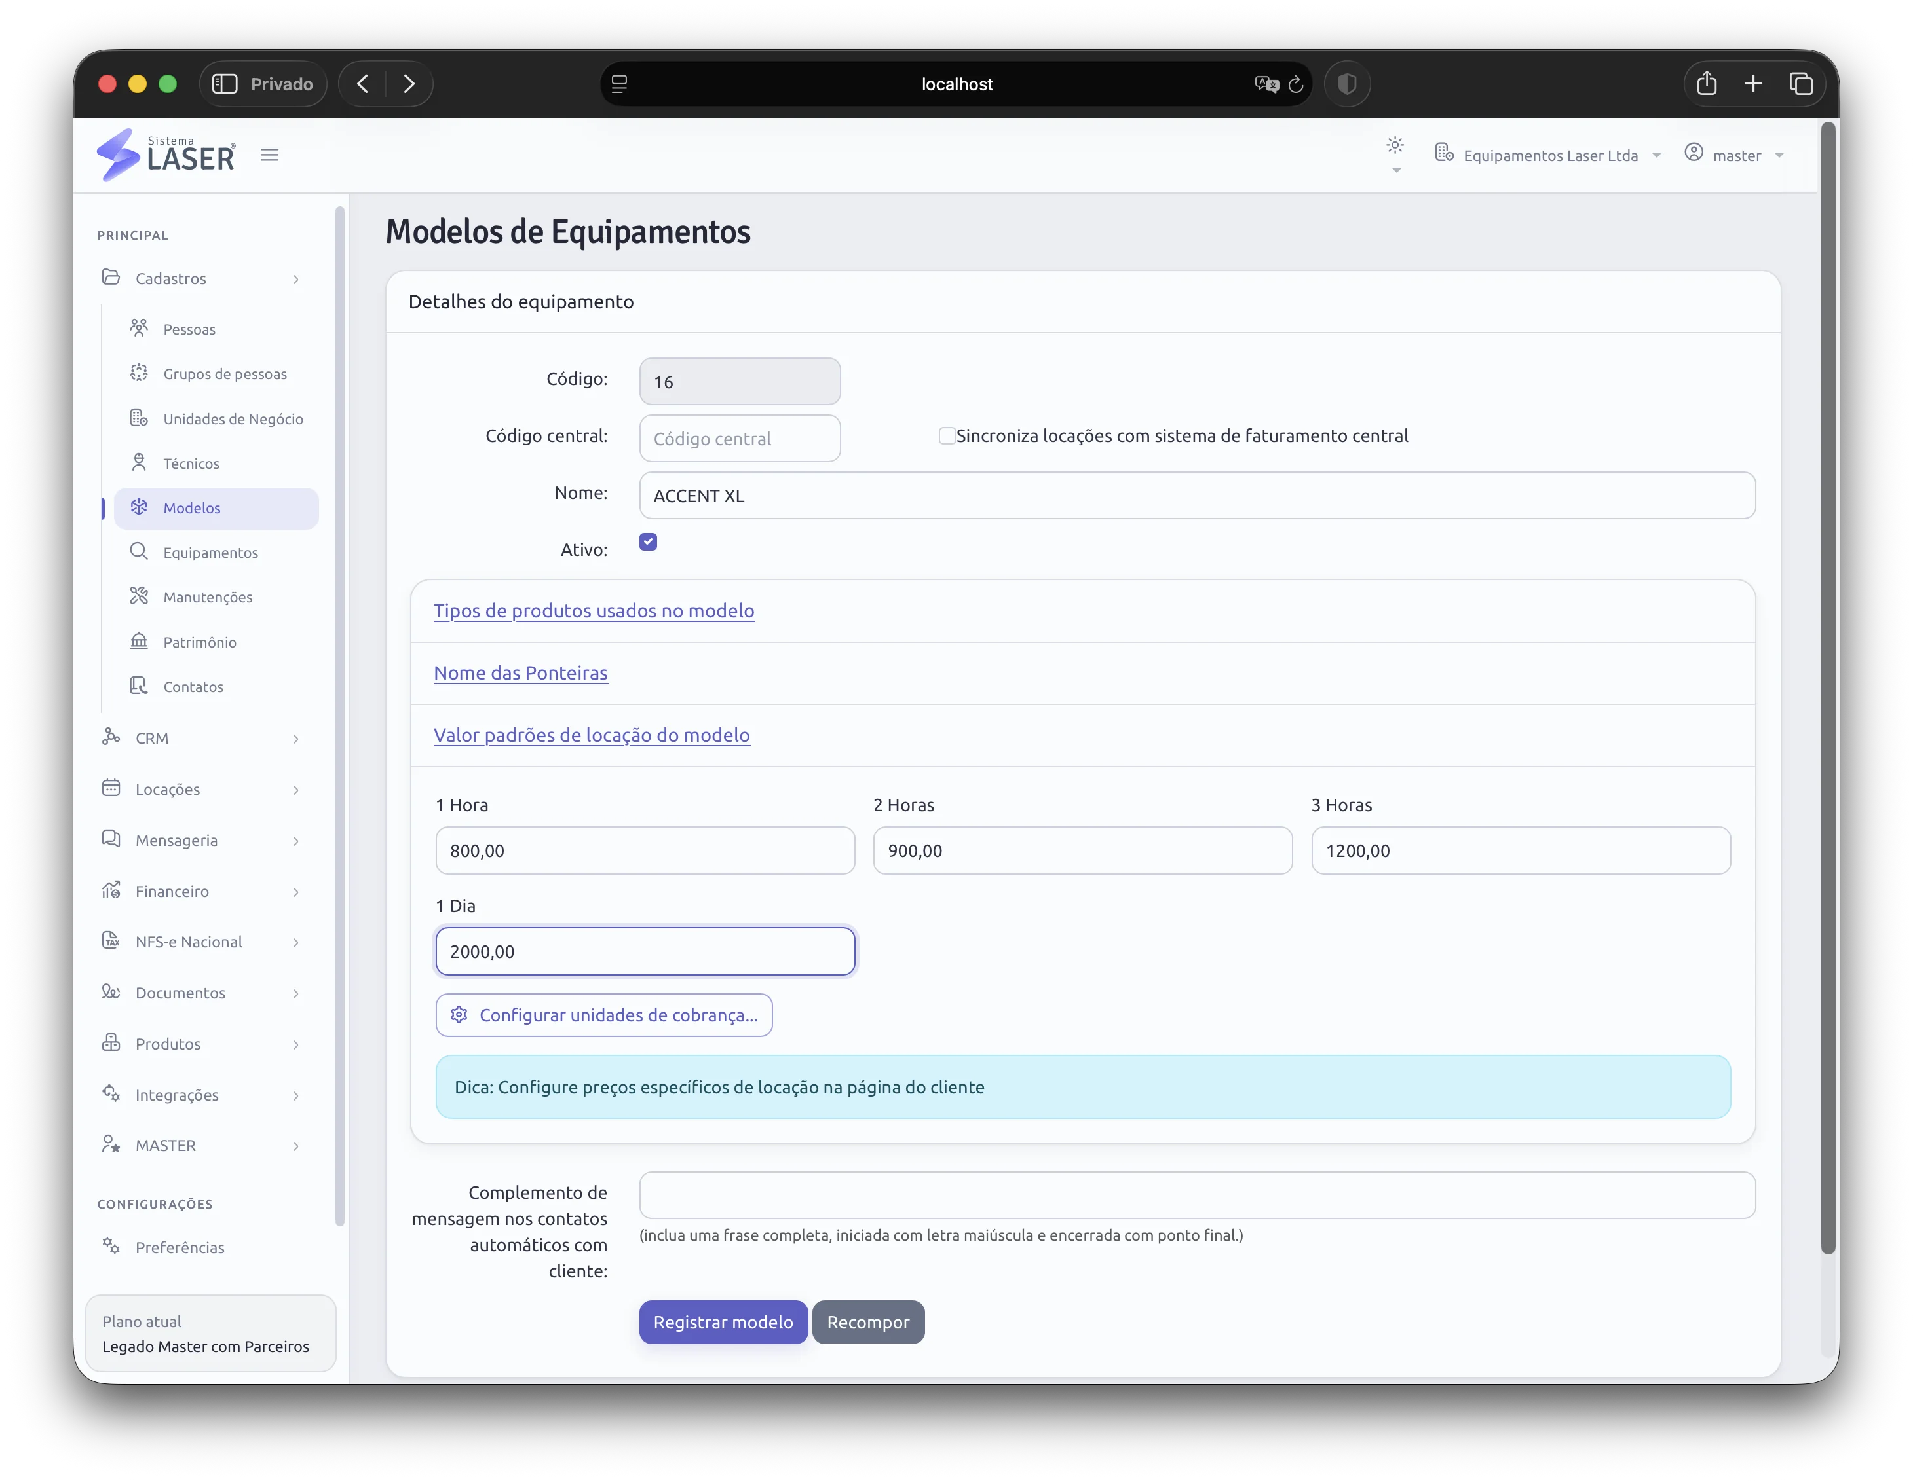The image size is (1913, 1481).
Task: Click the 1 Hora price field
Action: pos(645,850)
